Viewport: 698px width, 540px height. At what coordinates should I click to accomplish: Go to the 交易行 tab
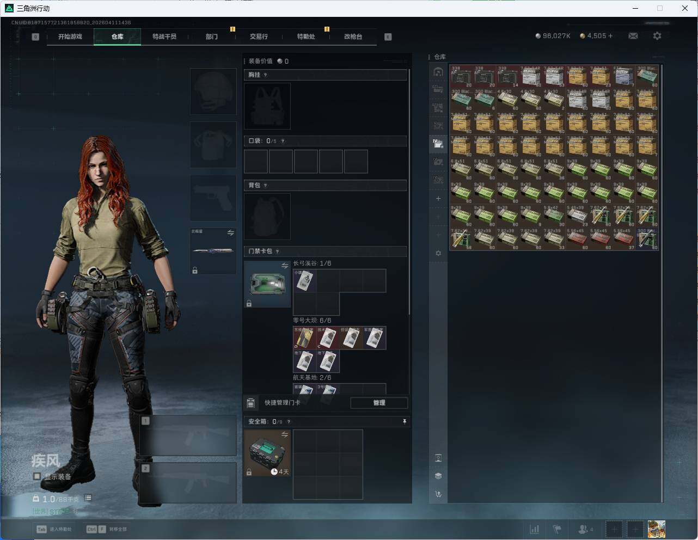259,36
